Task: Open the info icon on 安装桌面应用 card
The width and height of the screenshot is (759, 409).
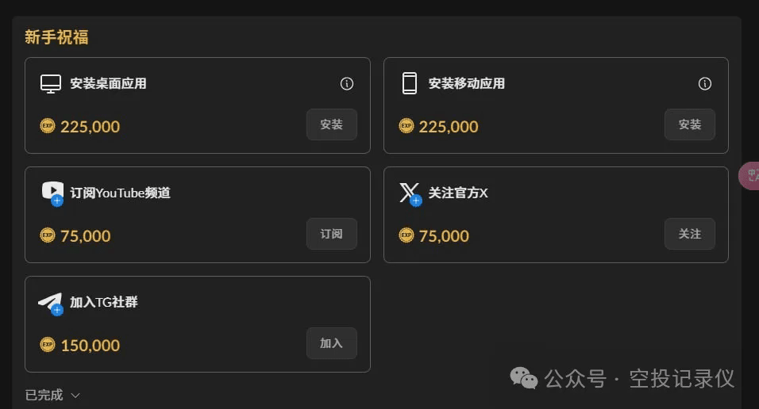Action: click(347, 84)
